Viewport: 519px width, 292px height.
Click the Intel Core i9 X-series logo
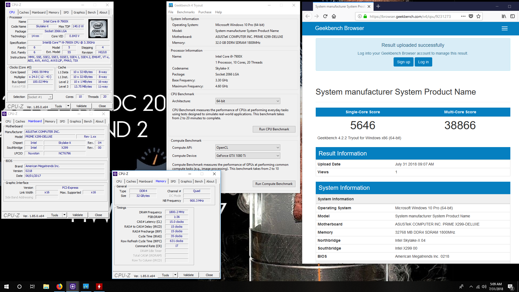98,28
